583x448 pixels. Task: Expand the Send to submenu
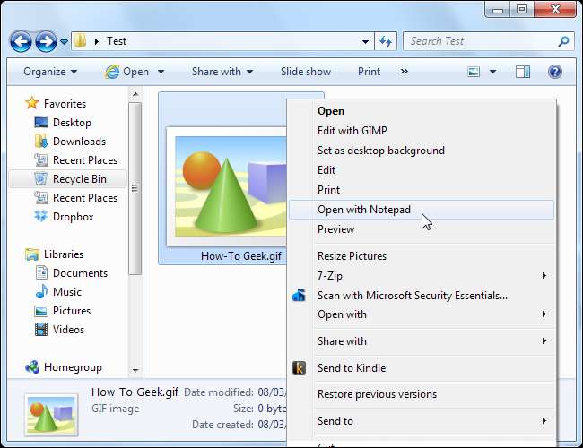click(422, 421)
